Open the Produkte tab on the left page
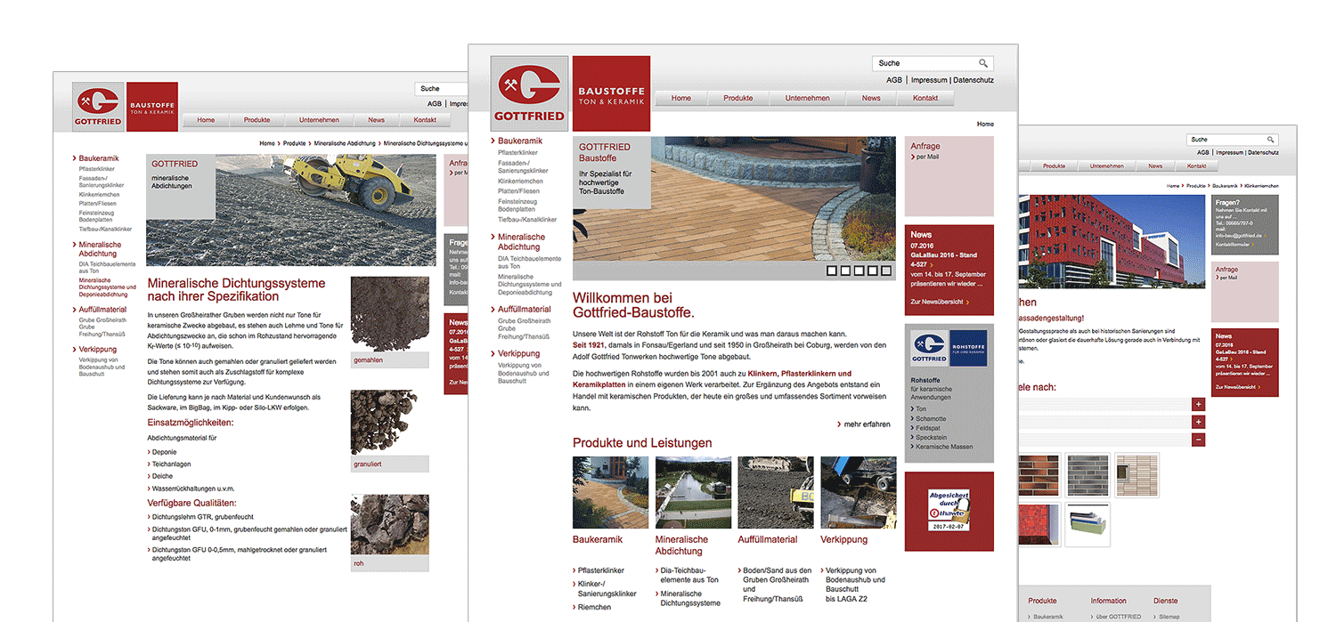This screenshot has width=1336, height=622. pyautogui.click(x=257, y=120)
